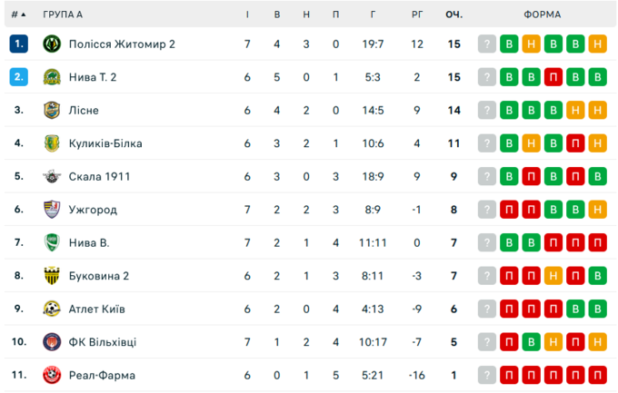Click the last orange Н badge for Полісся Житомир 2
618x393 pixels.
tap(597, 44)
